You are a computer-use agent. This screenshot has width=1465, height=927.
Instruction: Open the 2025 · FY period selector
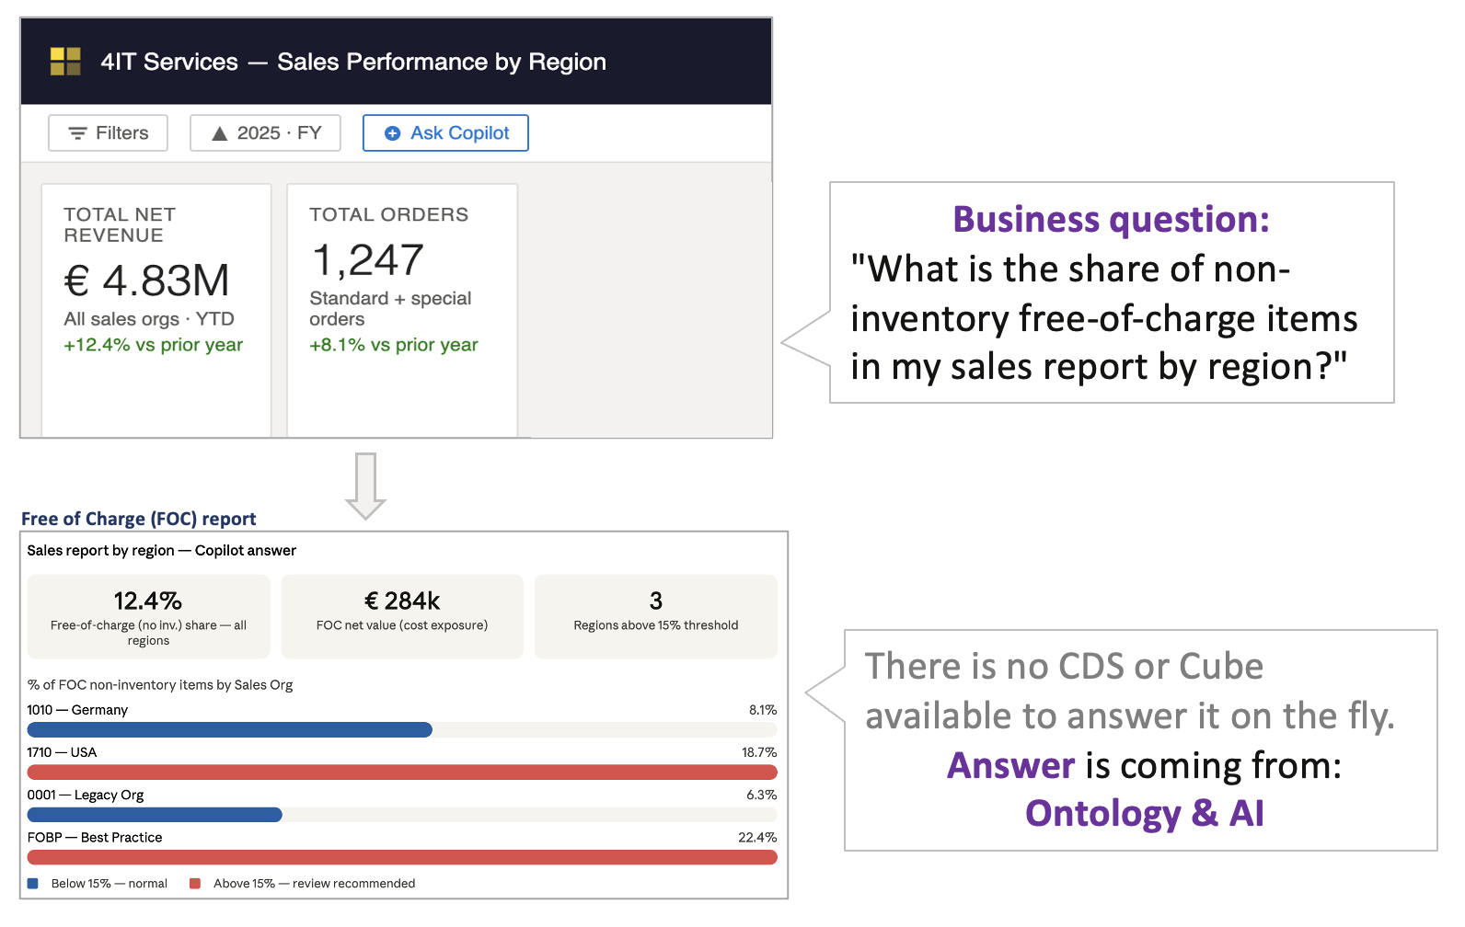(x=265, y=132)
